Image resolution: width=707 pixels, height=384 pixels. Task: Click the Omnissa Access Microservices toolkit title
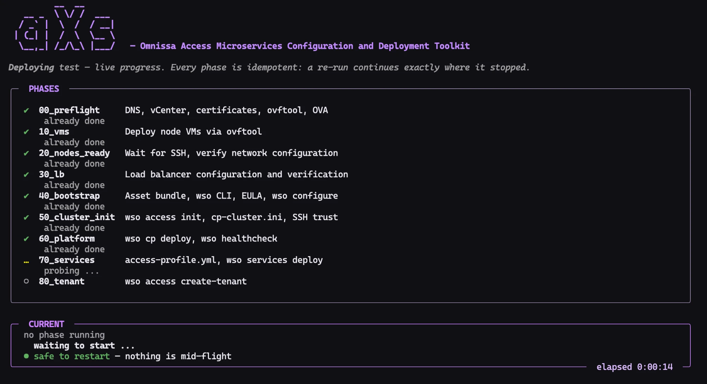[305, 46]
